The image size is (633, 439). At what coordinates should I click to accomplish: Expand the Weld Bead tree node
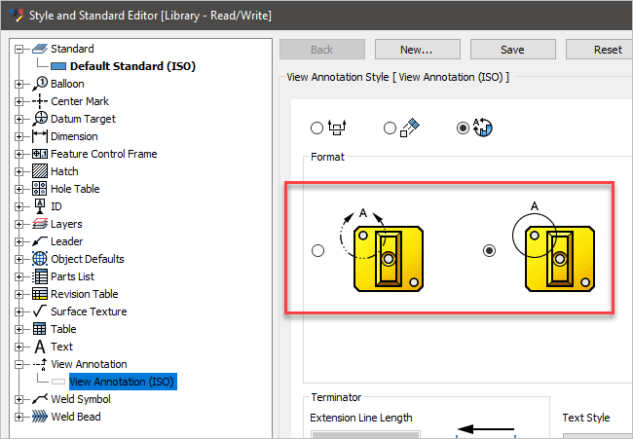pyautogui.click(x=19, y=417)
